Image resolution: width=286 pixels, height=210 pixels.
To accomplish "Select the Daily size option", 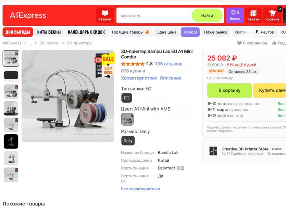I will coord(128,141).
